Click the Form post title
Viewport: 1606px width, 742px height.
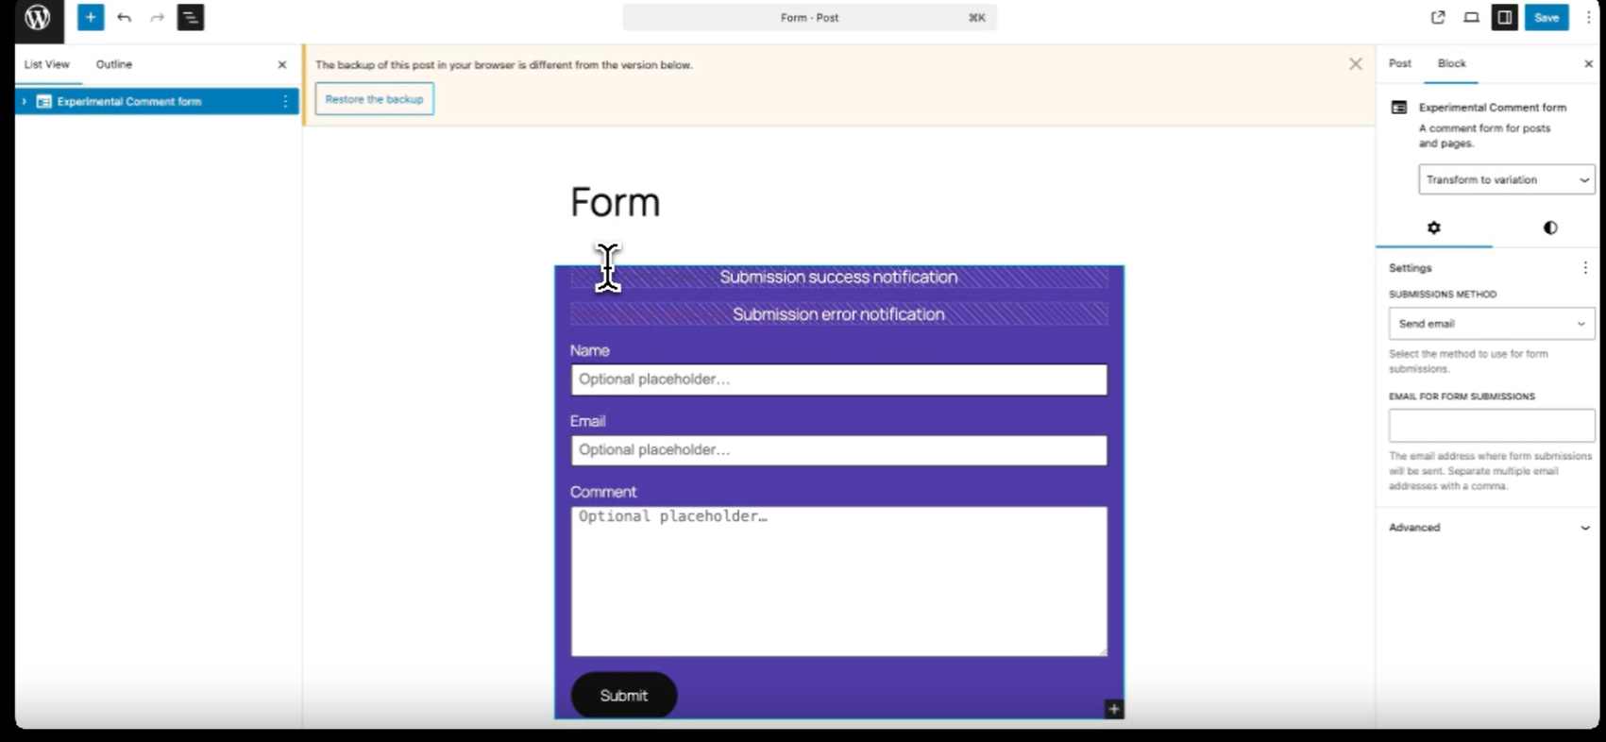coord(615,202)
